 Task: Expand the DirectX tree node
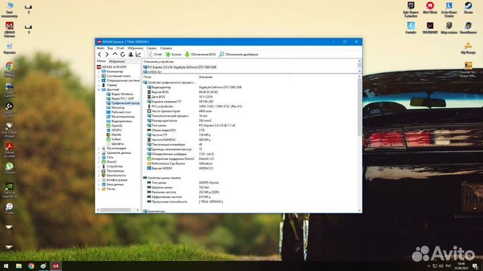coord(99,162)
